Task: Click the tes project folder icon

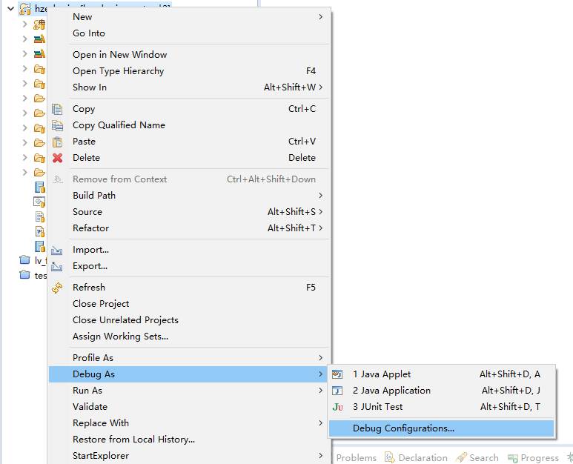Action: click(x=24, y=274)
